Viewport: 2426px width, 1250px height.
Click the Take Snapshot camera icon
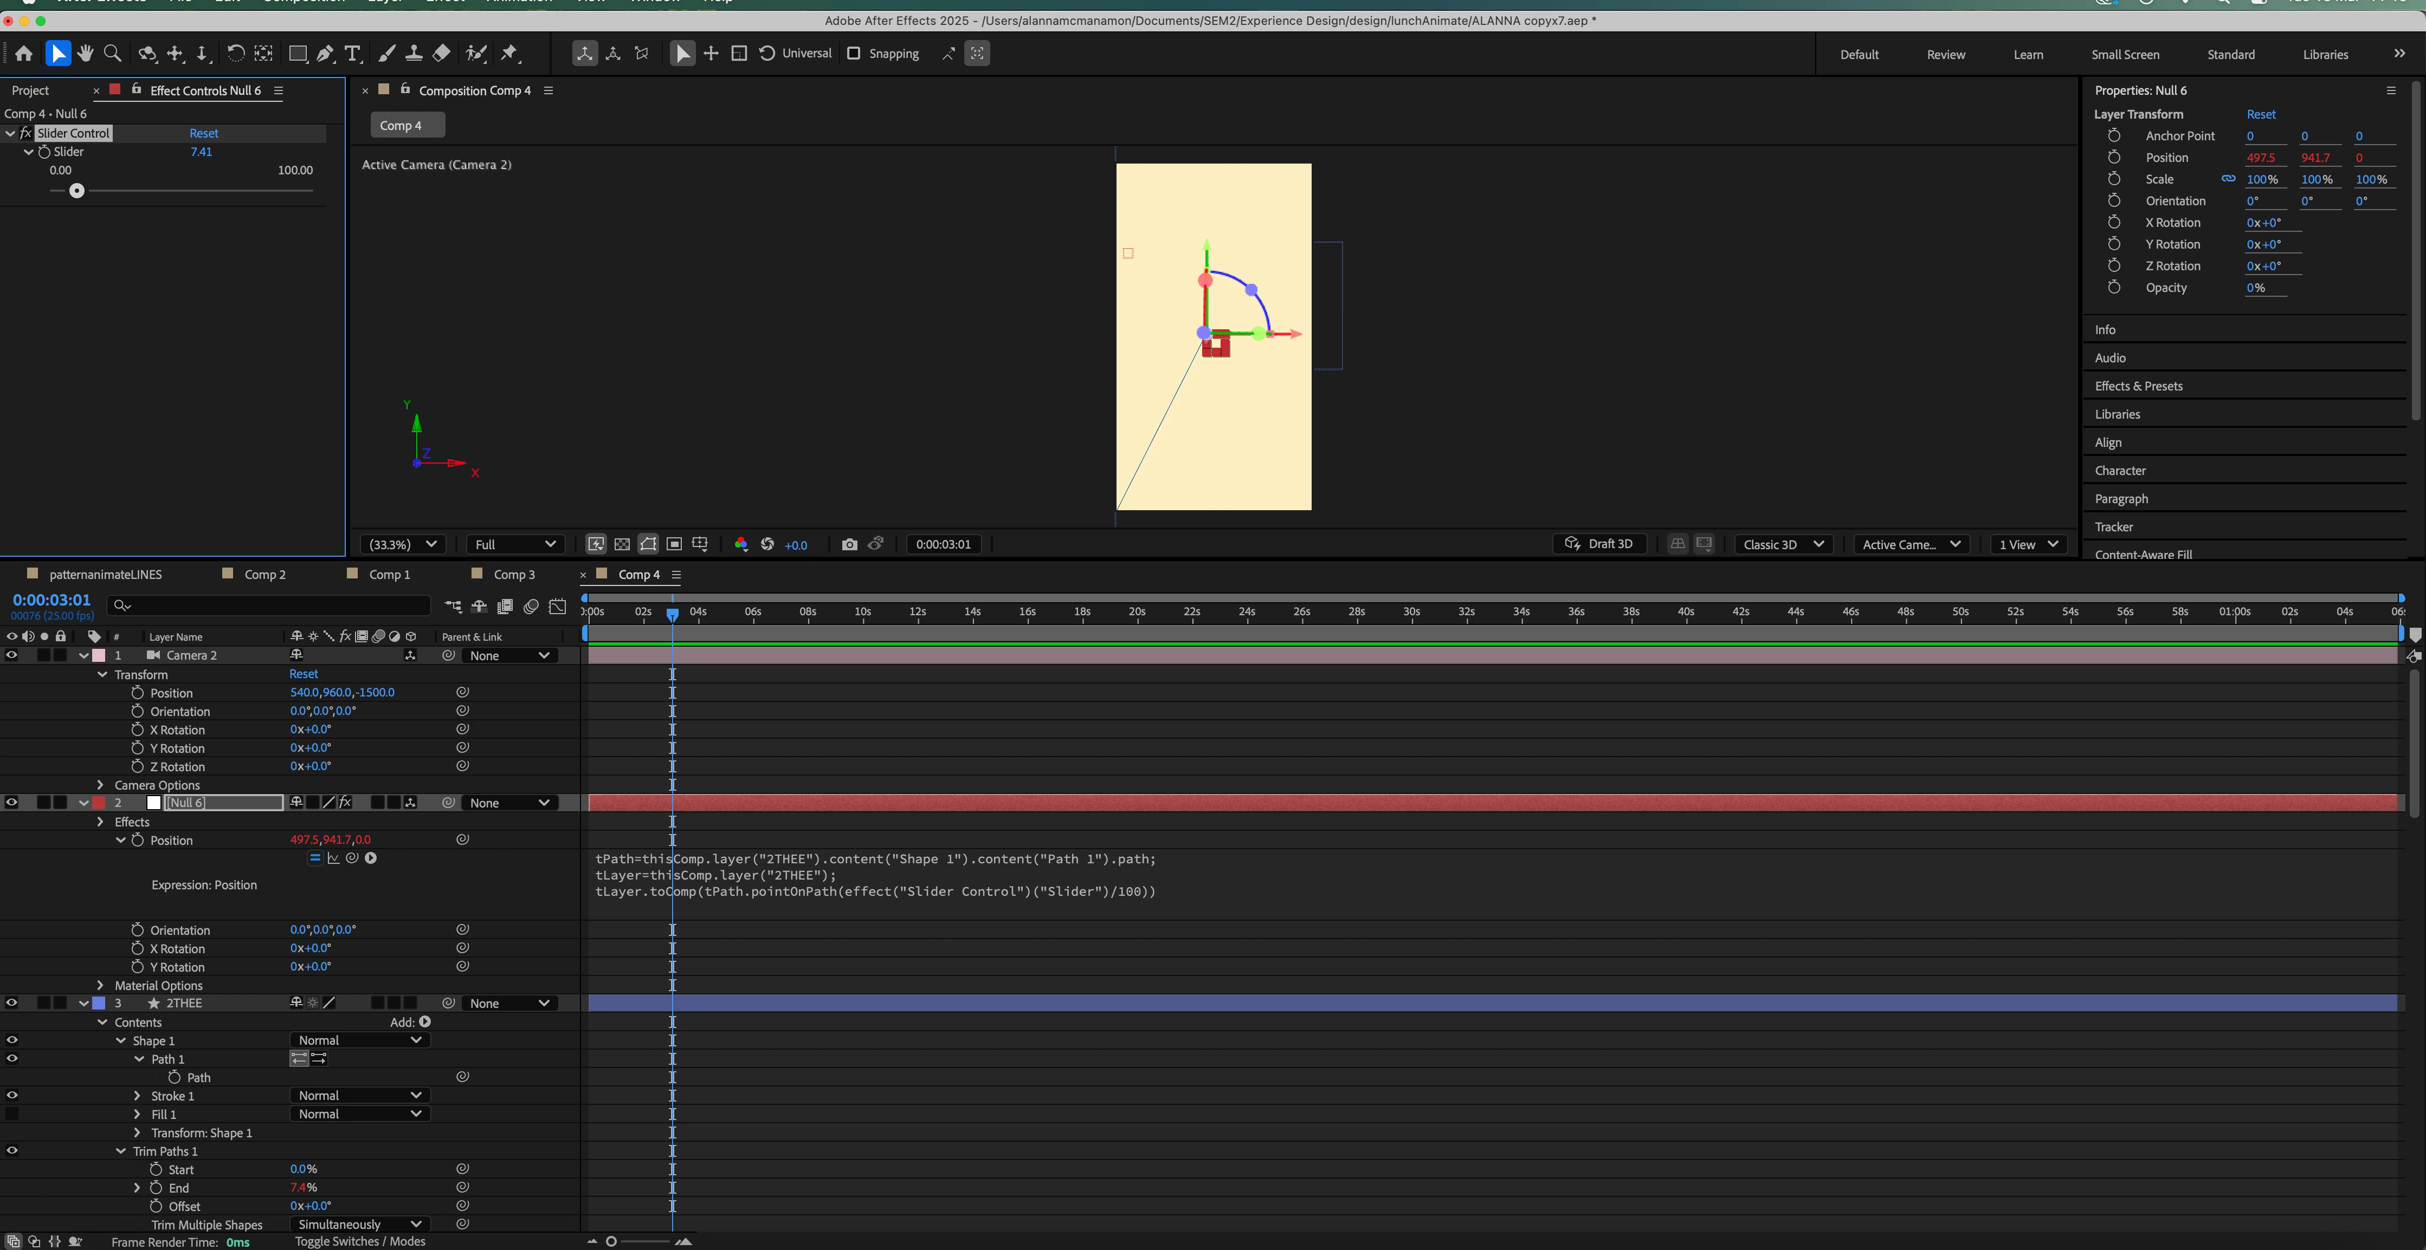point(849,544)
